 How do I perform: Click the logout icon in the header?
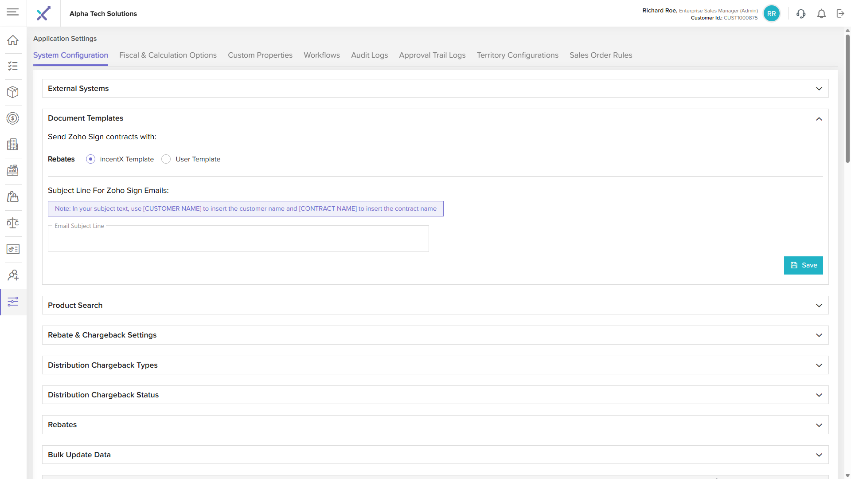click(x=840, y=14)
